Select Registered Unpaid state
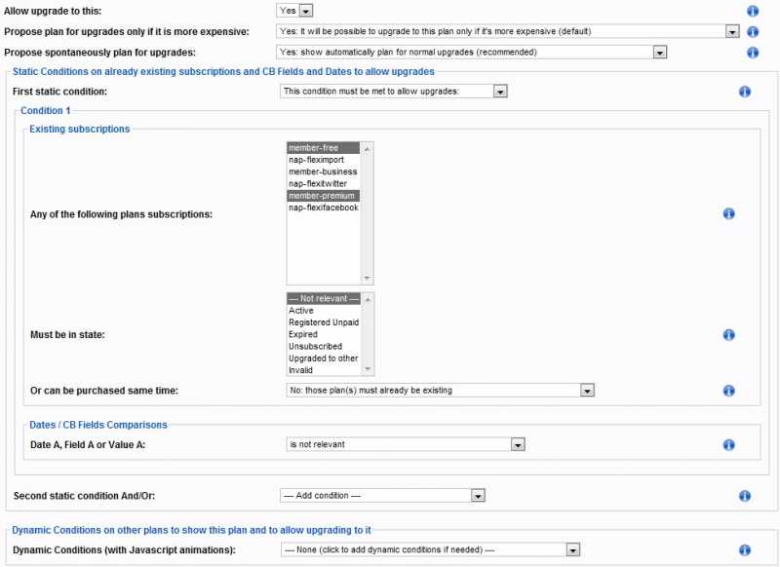This screenshot has height=567, width=780. (324, 322)
